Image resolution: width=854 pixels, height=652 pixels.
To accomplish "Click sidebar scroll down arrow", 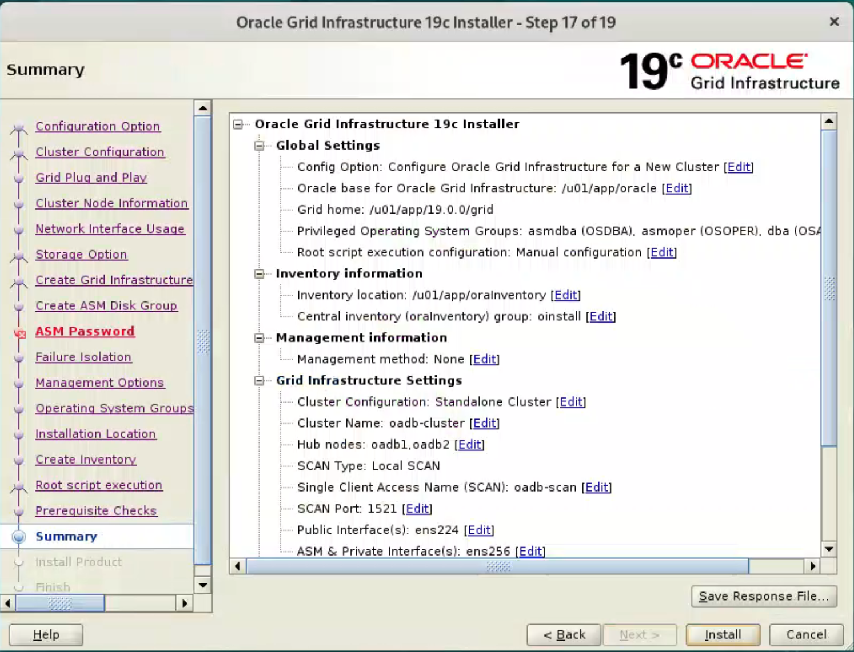I will click(x=203, y=585).
